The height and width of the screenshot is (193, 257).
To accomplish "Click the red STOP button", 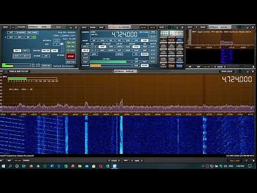I will [71, 56].
